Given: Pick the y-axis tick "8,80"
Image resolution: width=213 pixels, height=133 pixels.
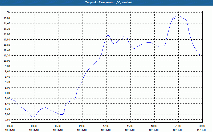Looking at the screenshot, I should [7, 93].
